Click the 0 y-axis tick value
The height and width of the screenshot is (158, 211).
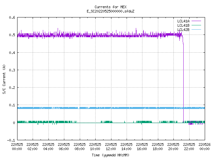click(x=14, y=123)
